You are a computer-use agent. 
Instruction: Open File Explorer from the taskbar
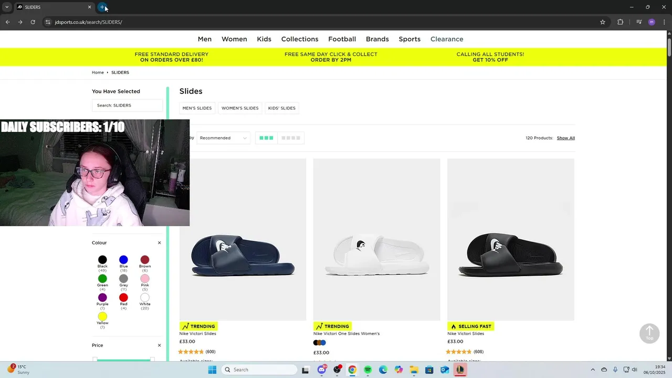pyautogui.click(x=414, y=370)
